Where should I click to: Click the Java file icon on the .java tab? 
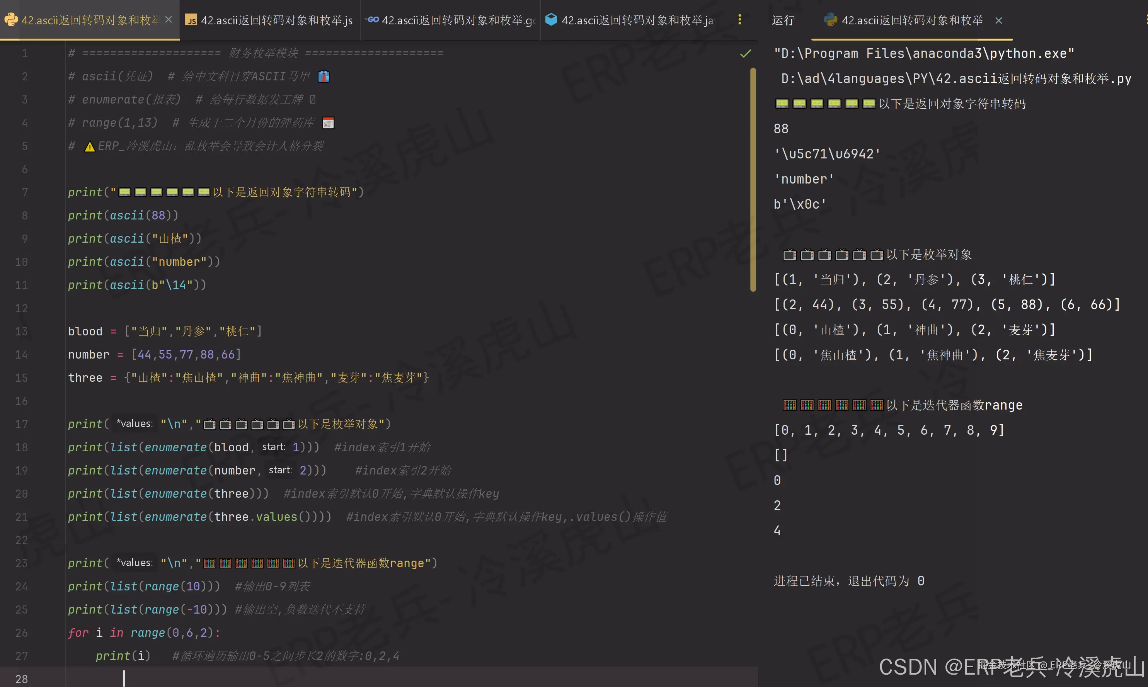(x=550, y=19)
